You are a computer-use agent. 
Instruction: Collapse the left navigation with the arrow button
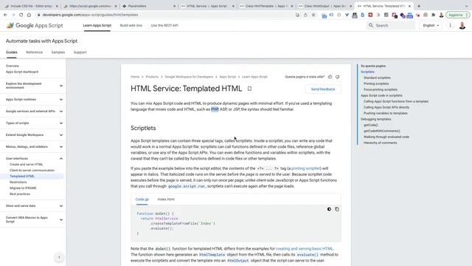click(x=59, y=257)
